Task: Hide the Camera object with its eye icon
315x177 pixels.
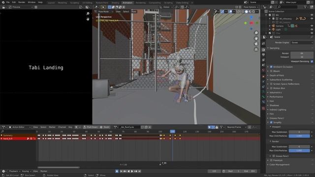Action: coord(312,26)
